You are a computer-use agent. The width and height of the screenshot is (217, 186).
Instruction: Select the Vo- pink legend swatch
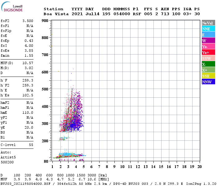pyautogui.click(x=208, y=46)
